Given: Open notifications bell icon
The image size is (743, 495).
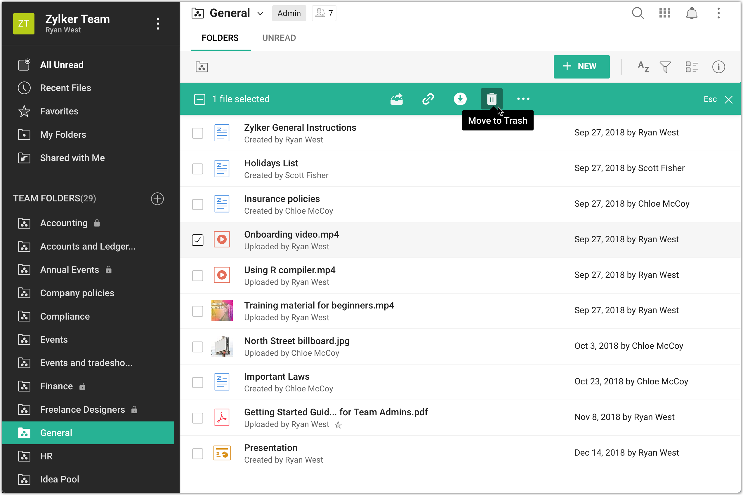Looking at the screenshot, I should (x=692, y=13).
